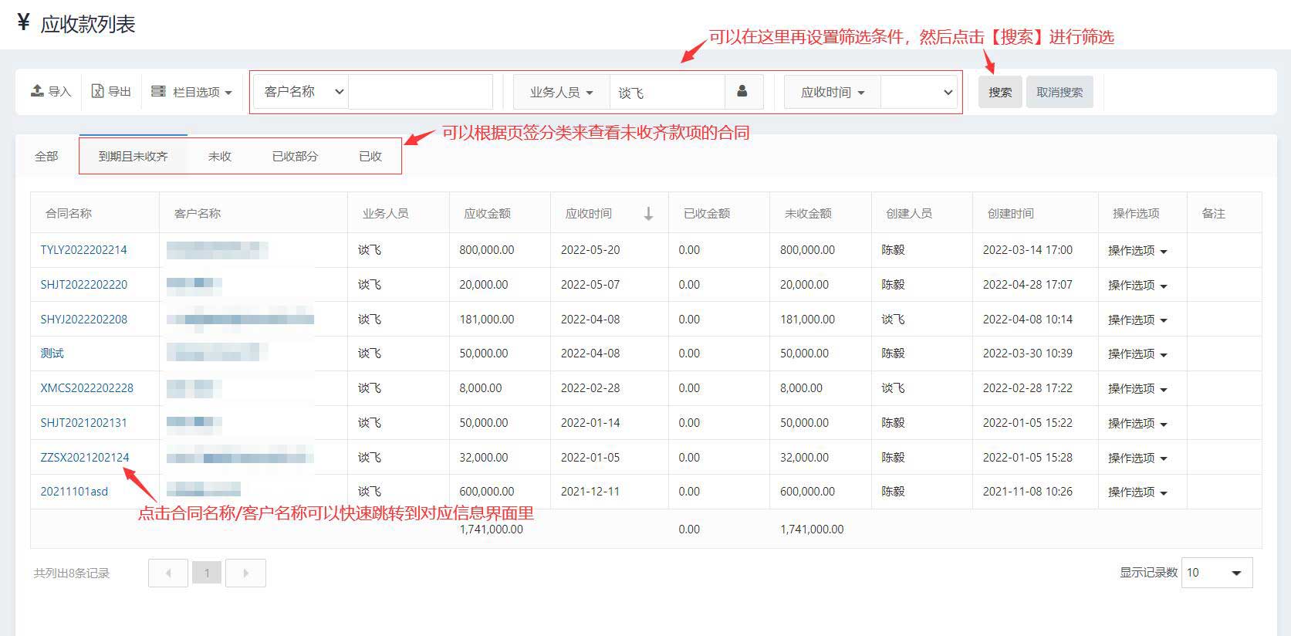Select the 到期且未收齐 tab
This screenshot has width=1291, height=636.
(133, 156)
